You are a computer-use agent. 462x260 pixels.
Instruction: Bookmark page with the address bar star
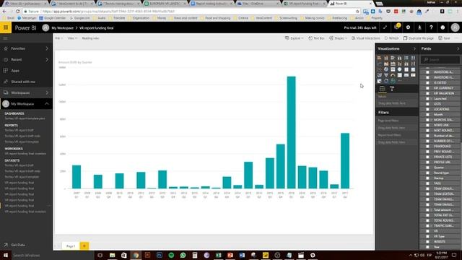357,12
